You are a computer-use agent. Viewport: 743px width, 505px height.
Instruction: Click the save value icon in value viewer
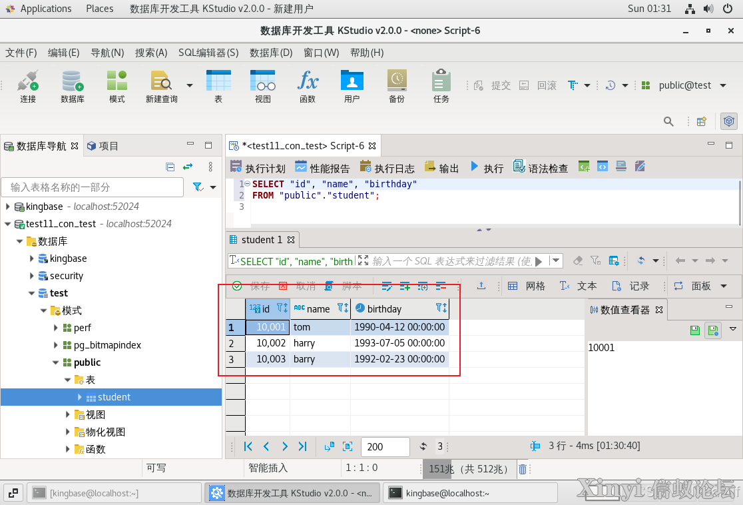[x=695, y=330]
